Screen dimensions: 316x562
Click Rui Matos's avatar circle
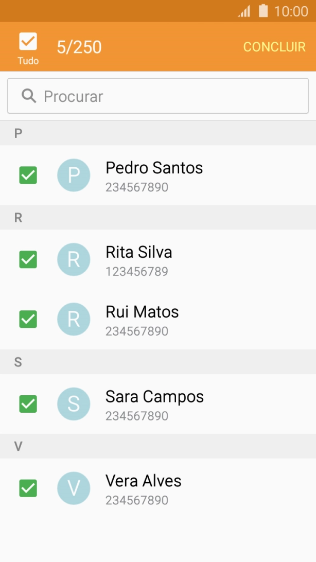[x=74, y=319]
